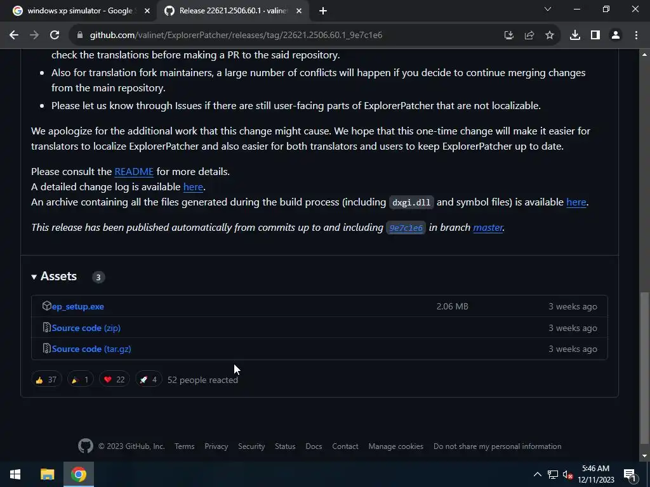Open the tab search dropdown chevron
Viewport: 650px width, 487px height.
pos(548,9)
